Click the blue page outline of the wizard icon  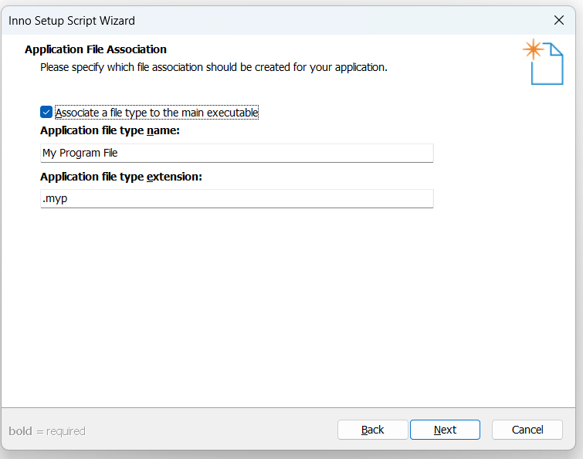click(x=548, y=65)
